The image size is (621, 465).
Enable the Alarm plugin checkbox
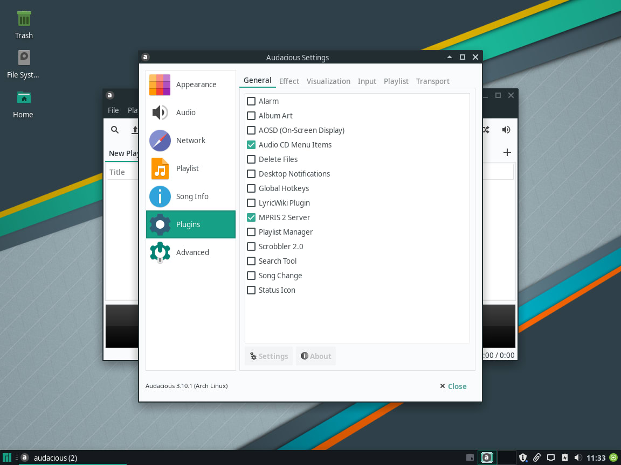251,101
